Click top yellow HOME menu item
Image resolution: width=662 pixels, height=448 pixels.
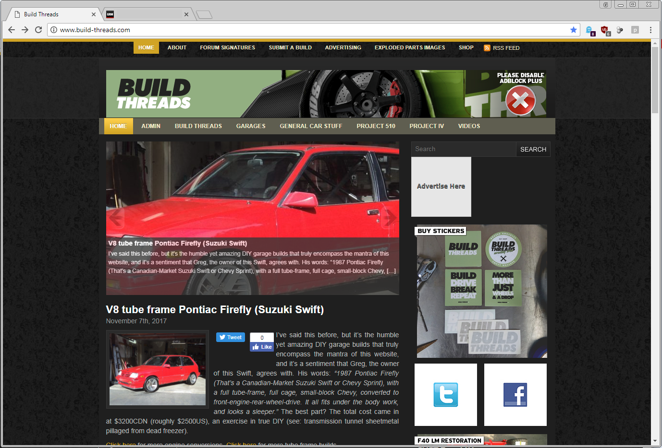coord(146,47)
